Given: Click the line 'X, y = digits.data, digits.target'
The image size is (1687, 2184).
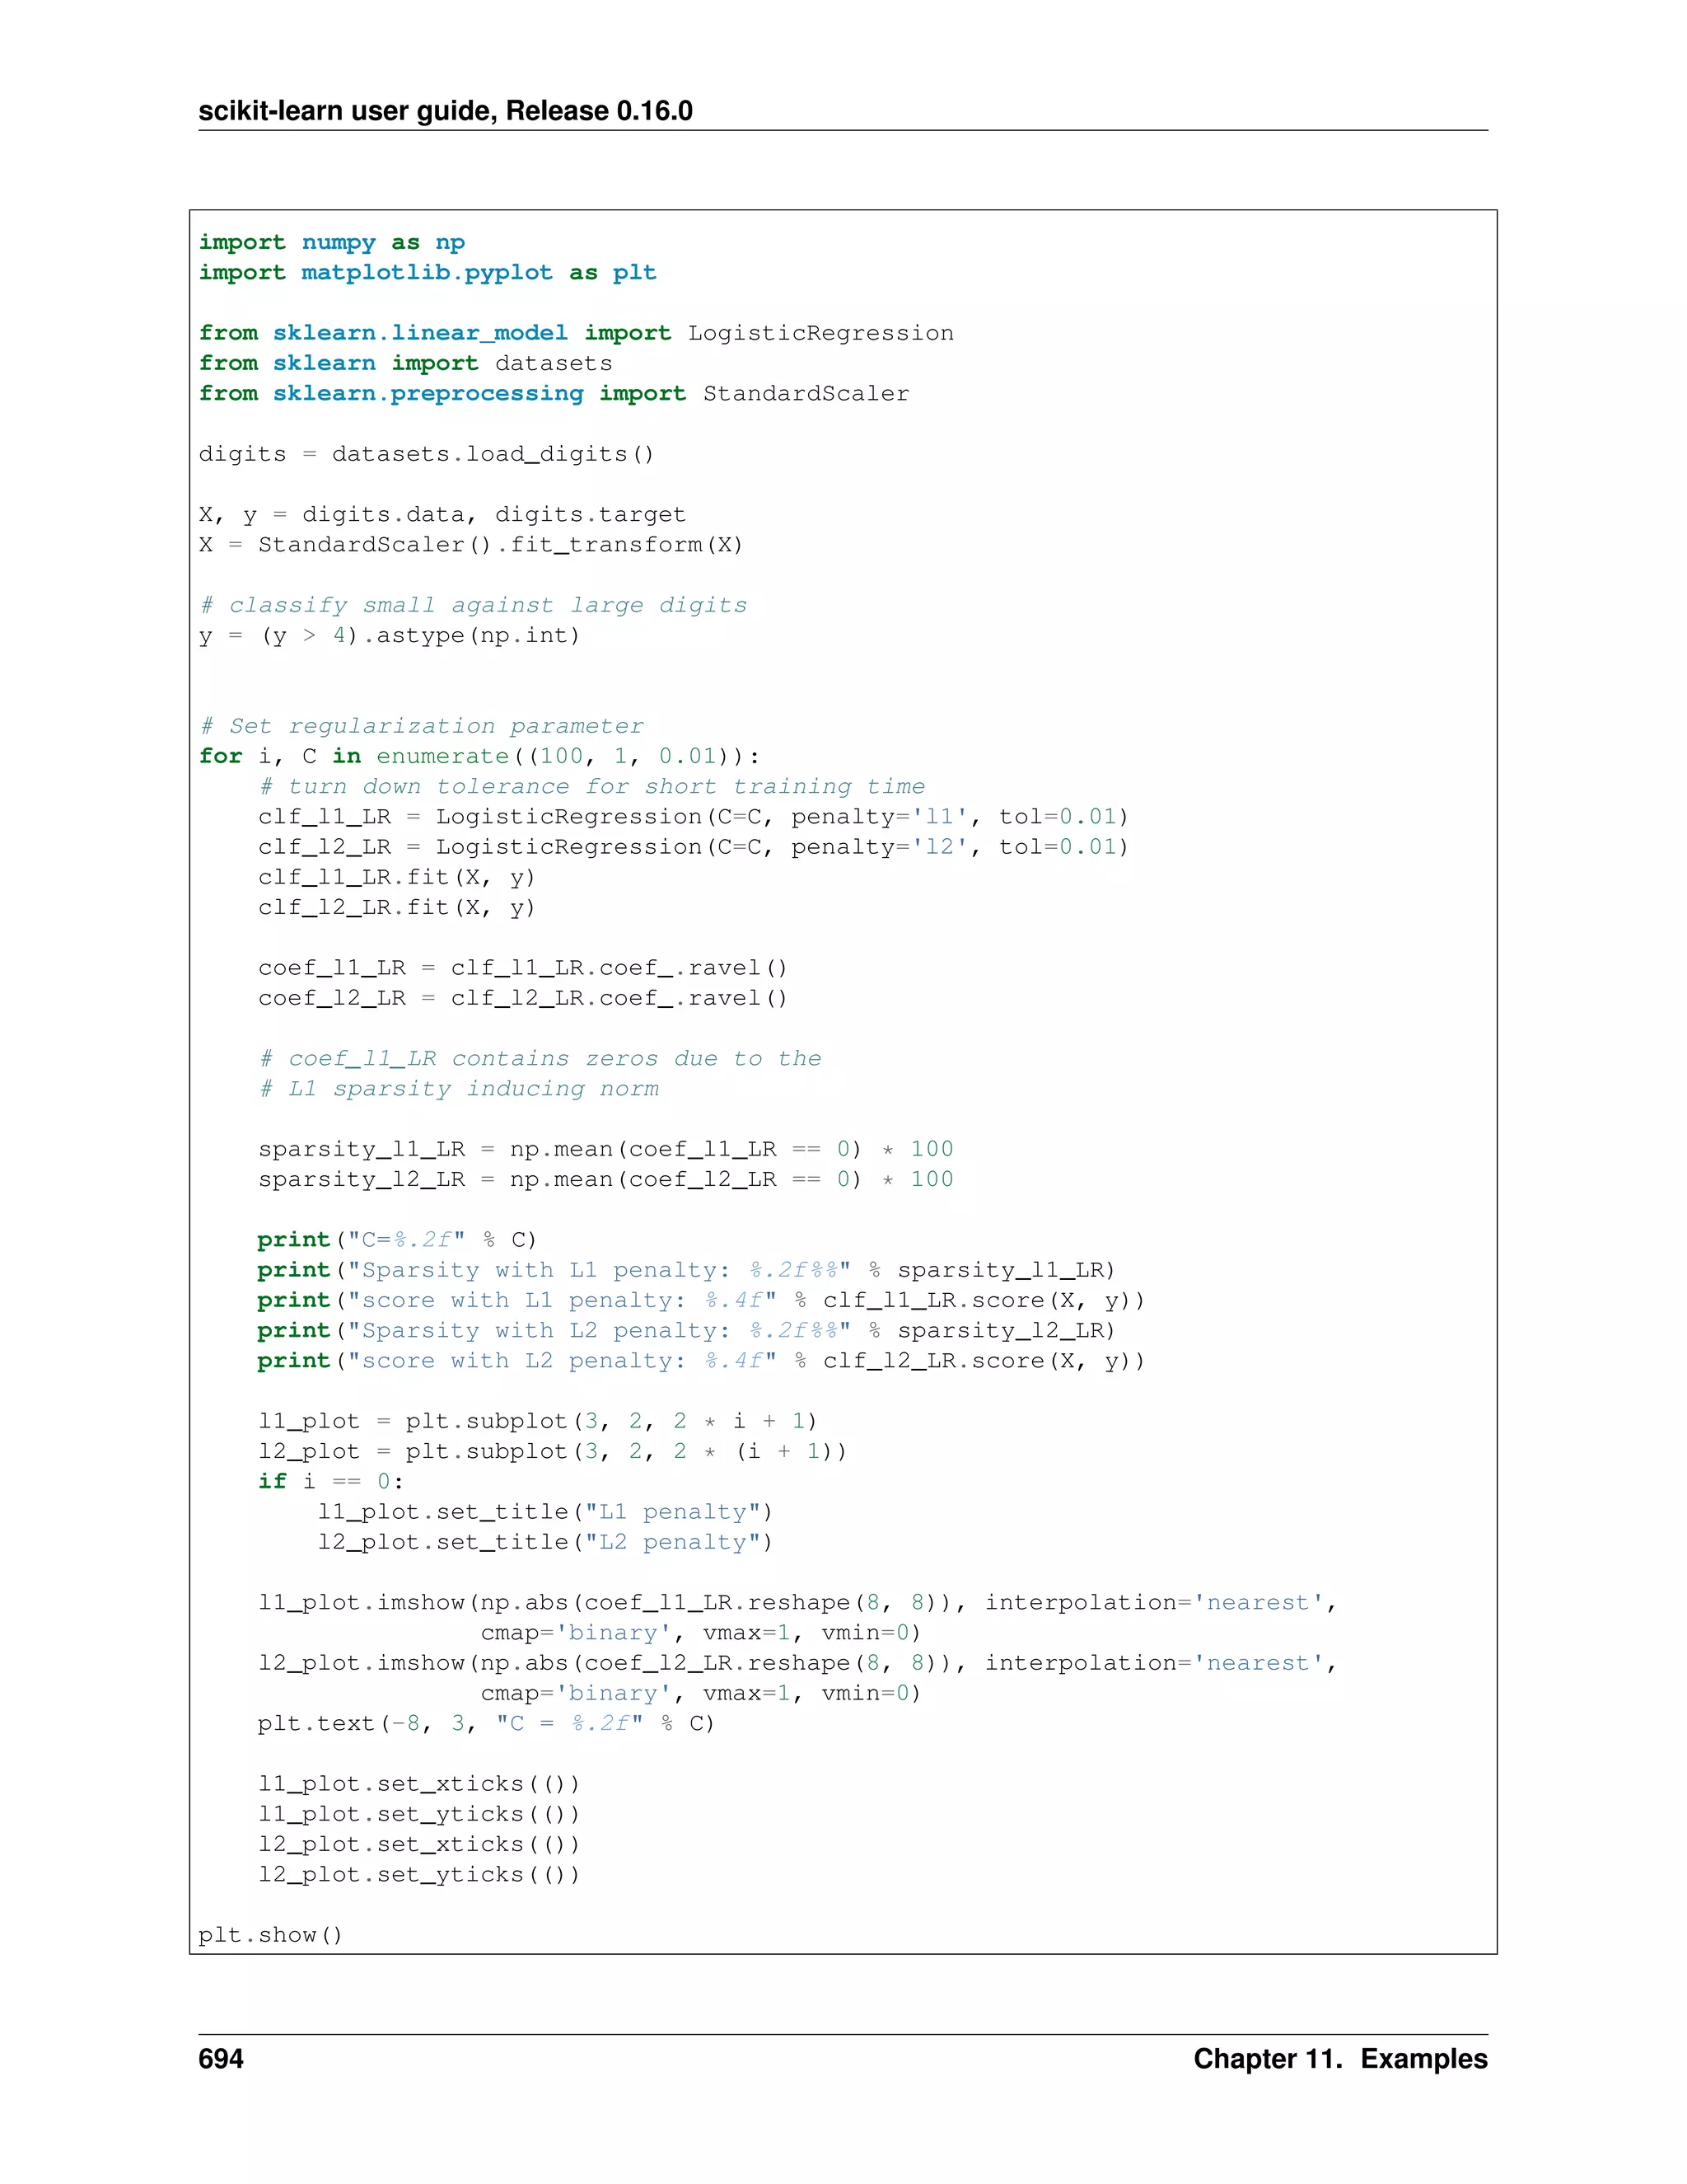Looking at the screenshot, I should pos(442,515).
